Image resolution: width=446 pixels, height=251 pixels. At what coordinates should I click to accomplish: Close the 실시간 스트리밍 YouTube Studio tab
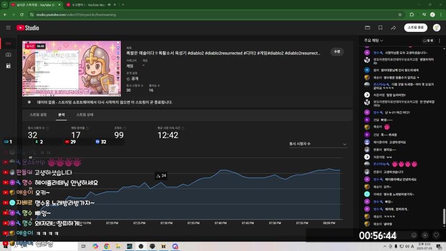tap(60, 5)
